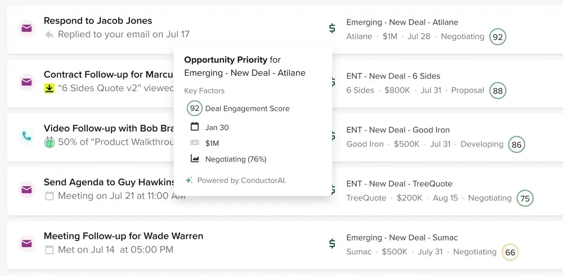Click Sumac account name under the deal

(x=359, y=251)
